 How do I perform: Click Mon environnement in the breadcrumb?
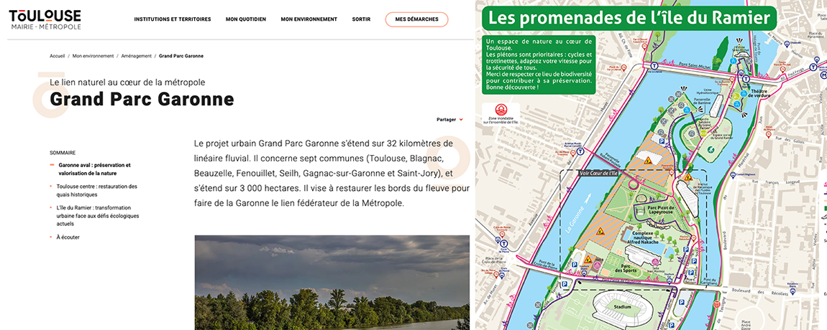coord(93,56)
